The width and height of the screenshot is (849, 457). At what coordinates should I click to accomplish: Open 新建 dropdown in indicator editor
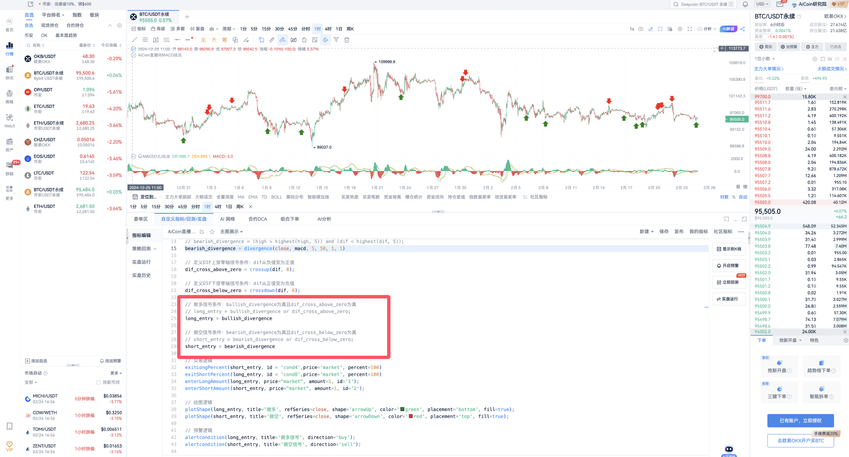(x=647, y=232)
